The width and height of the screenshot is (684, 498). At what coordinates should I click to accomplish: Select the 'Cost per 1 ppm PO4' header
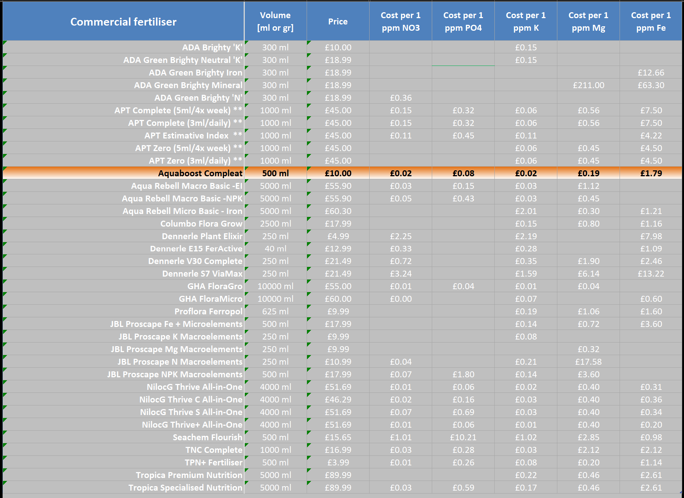tap(463, 21)
